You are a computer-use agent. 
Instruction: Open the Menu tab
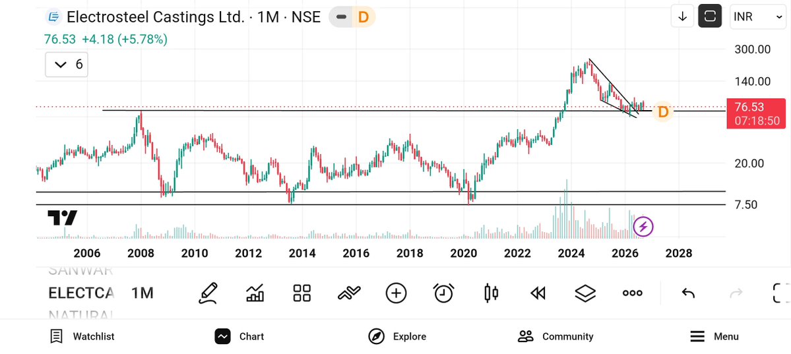point(714,336)
